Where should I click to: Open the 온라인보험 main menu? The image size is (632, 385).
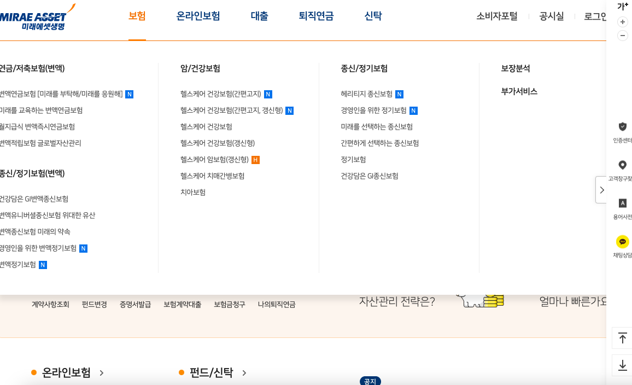(x=198, y=16)
